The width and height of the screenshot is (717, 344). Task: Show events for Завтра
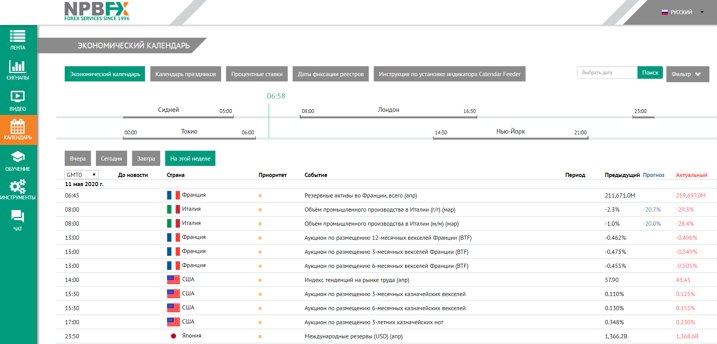click(146, 159)
